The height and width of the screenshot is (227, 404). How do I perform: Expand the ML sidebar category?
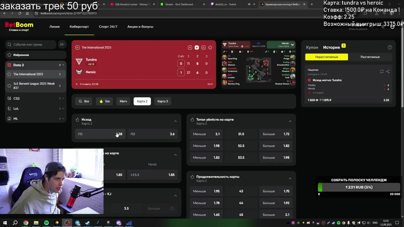(x=63, y=119)
